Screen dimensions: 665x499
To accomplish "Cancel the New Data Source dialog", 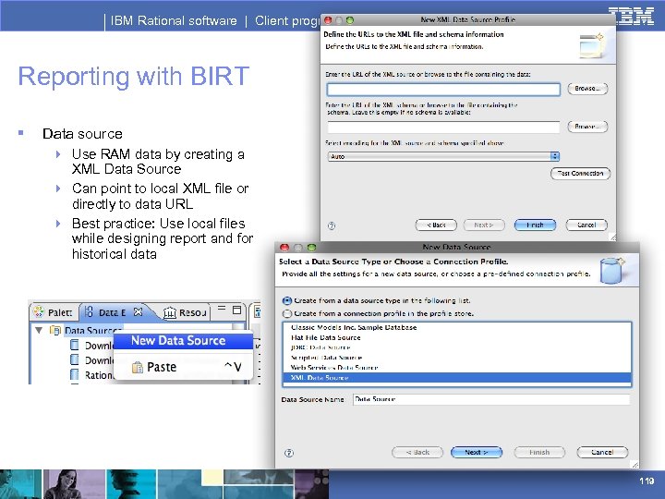I will click(602, 452).
